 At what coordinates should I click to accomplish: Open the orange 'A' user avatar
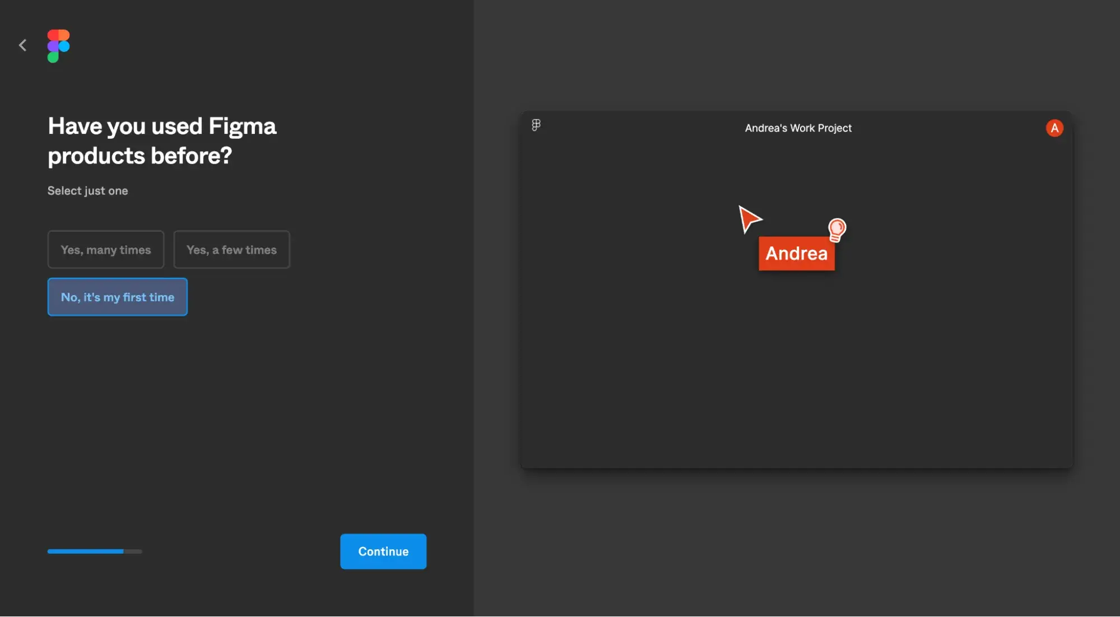pyautogui.click(x=1054, y=128)
